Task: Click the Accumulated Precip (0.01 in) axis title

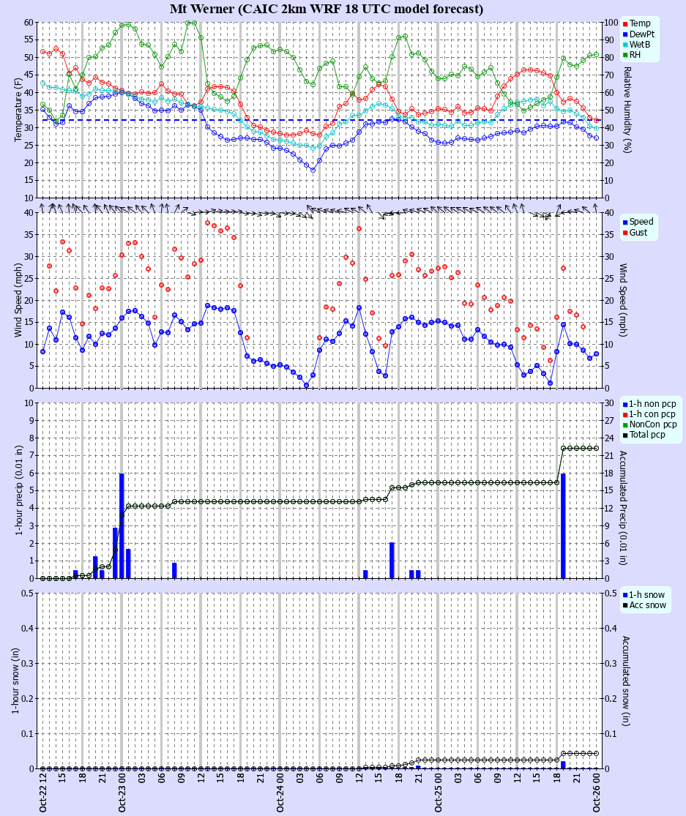Action: (x=623, y=508)
